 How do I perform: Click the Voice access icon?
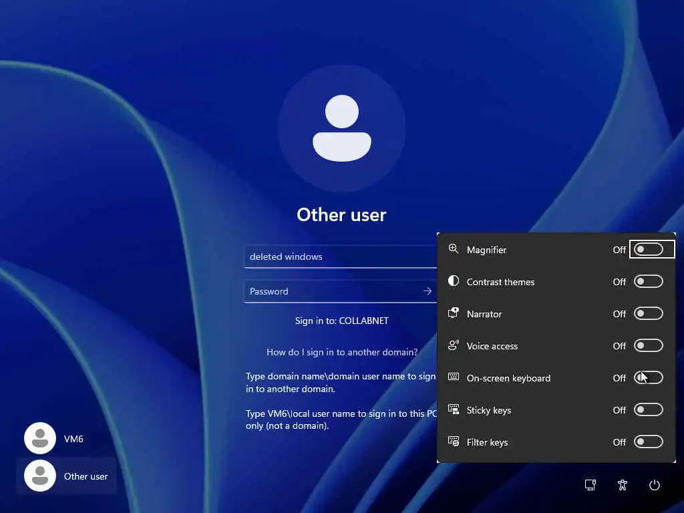pos(454,345)
